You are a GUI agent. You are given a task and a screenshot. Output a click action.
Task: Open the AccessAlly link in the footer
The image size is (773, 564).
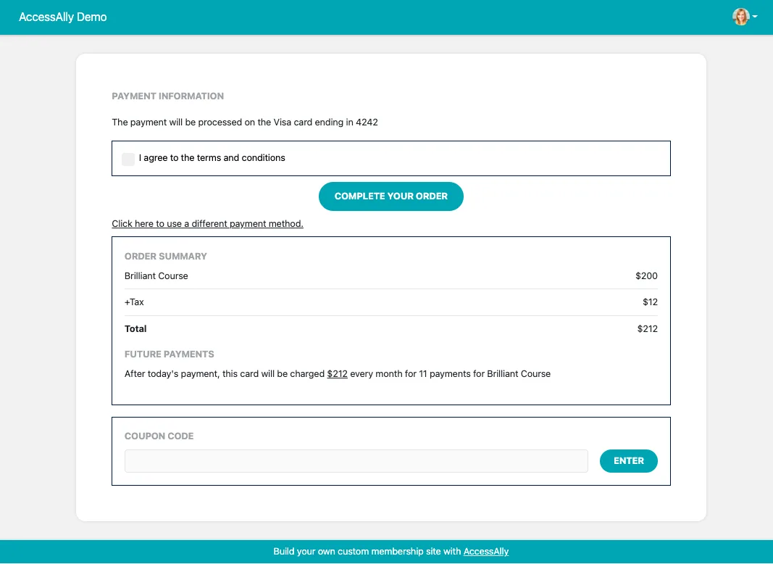tap(485, 552)
